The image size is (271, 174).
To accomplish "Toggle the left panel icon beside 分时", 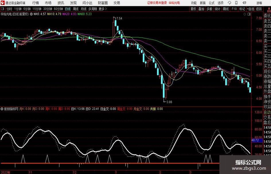I will point(2,9).
